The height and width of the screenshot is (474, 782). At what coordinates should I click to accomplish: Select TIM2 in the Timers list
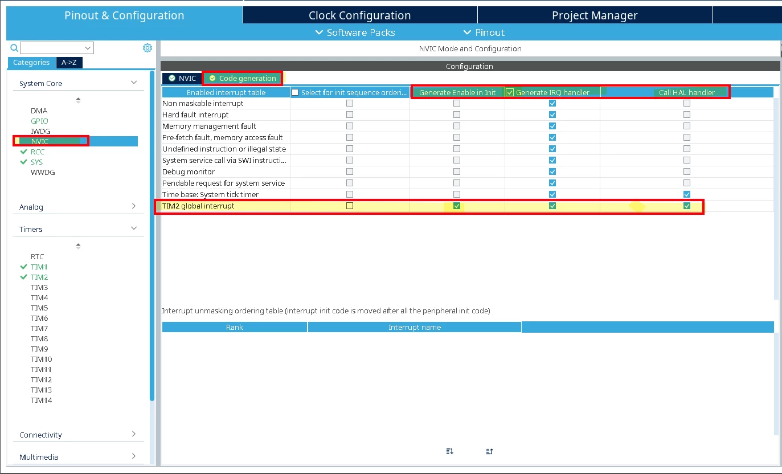click(39, 277)
